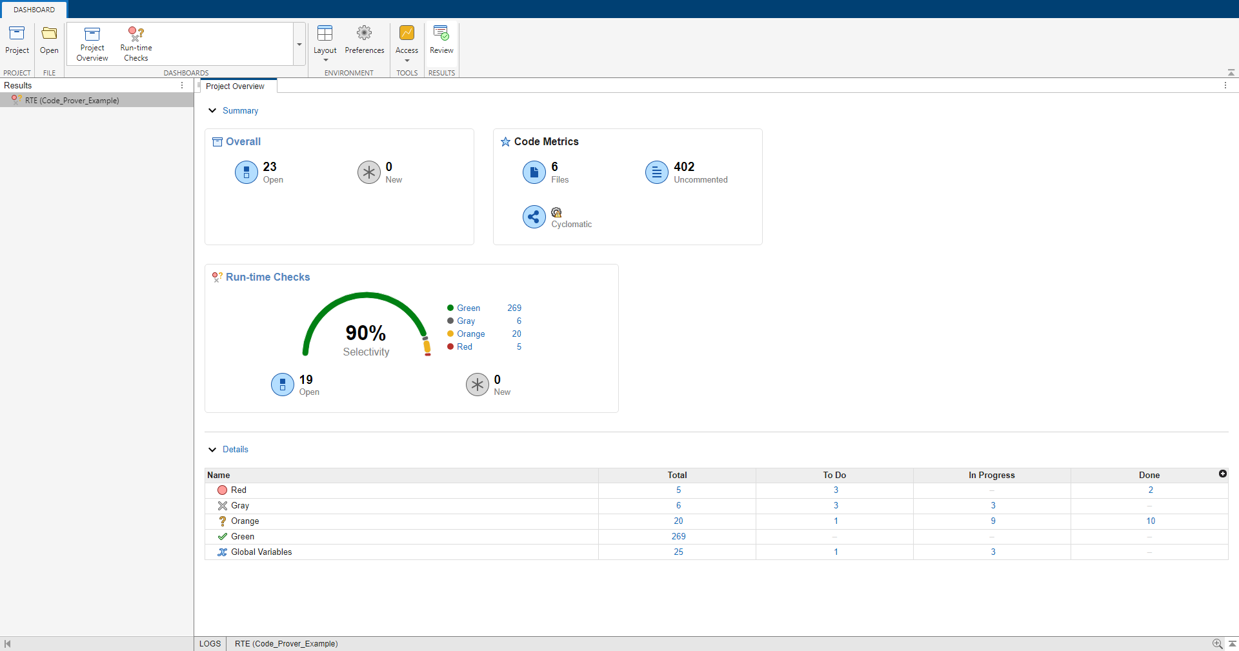Viewport: 1239px width, 651px height.
Task: Click the collapse sidebar arrow at bottom left
Action: click(7, 644)
